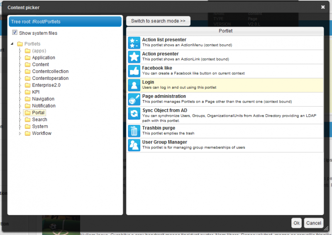Click the Trashbin purge bin icon

[134, 131]
